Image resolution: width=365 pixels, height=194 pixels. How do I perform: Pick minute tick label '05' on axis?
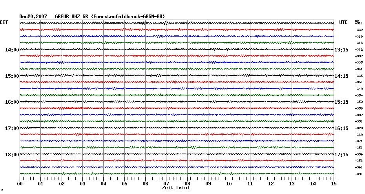point(124,184)
